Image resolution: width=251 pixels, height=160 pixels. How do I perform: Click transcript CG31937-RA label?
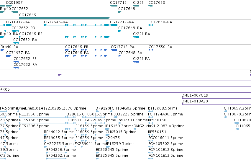(x=18, y=22)
